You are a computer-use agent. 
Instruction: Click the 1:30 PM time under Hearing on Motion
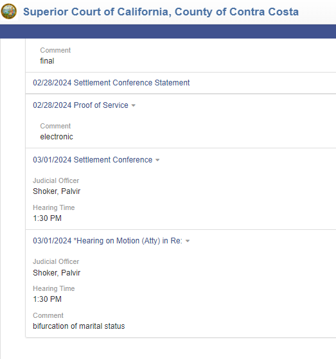(x=47, y=299)
